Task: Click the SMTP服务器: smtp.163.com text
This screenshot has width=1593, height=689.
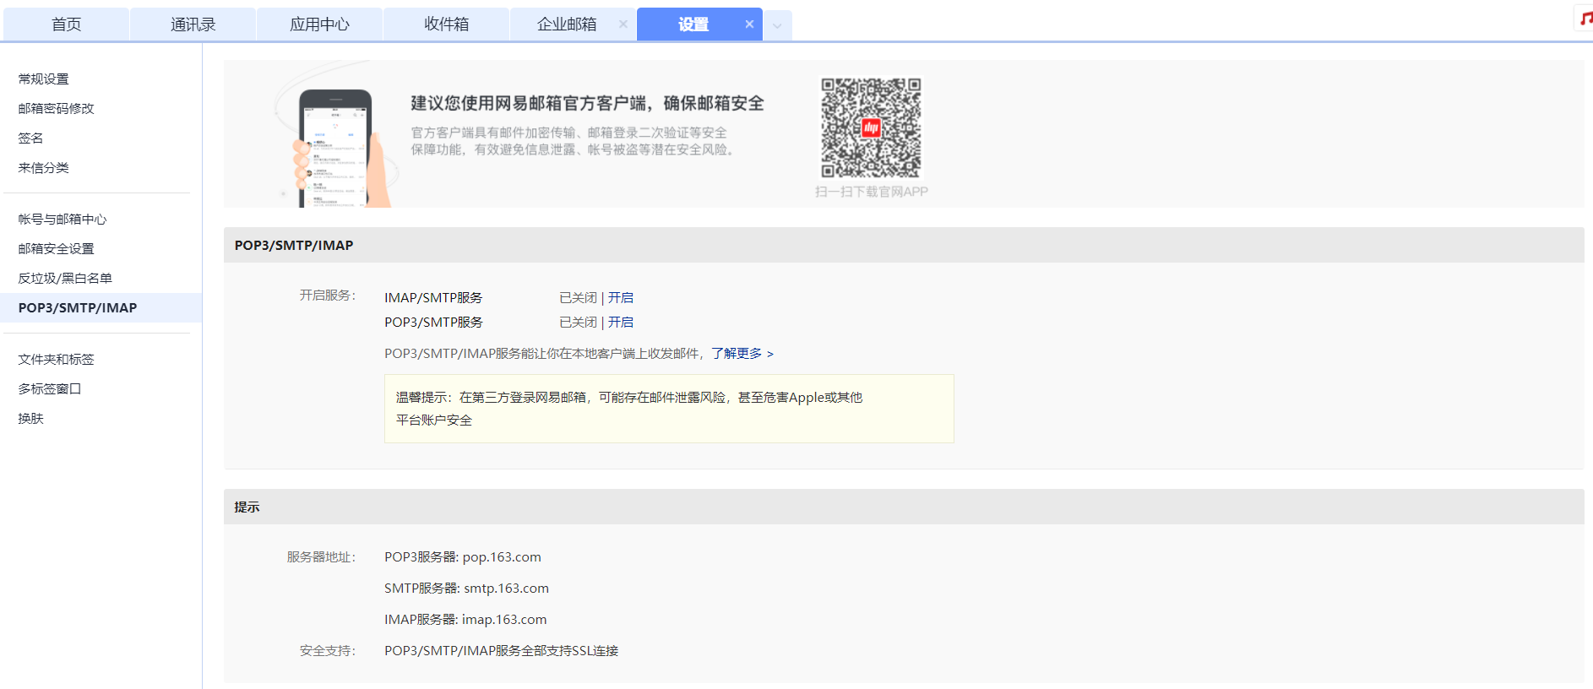Action: 467,589
